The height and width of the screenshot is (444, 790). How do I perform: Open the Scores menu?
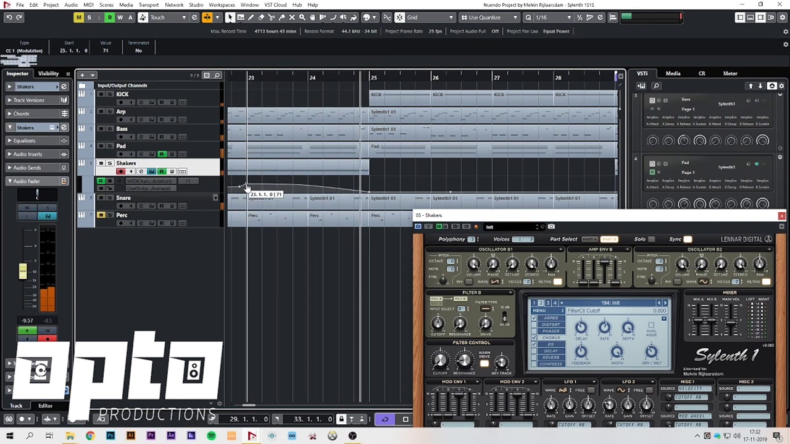[106, 5]
